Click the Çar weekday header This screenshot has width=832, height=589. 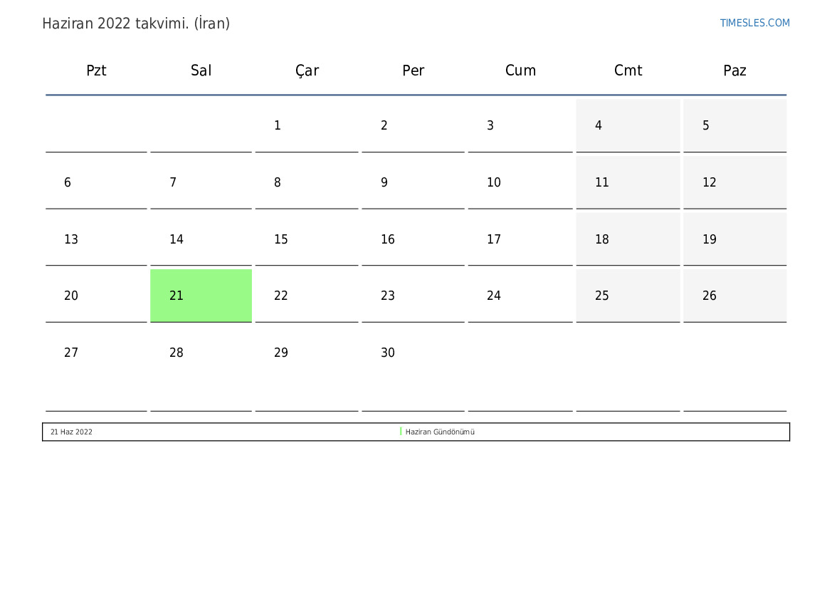307,71
